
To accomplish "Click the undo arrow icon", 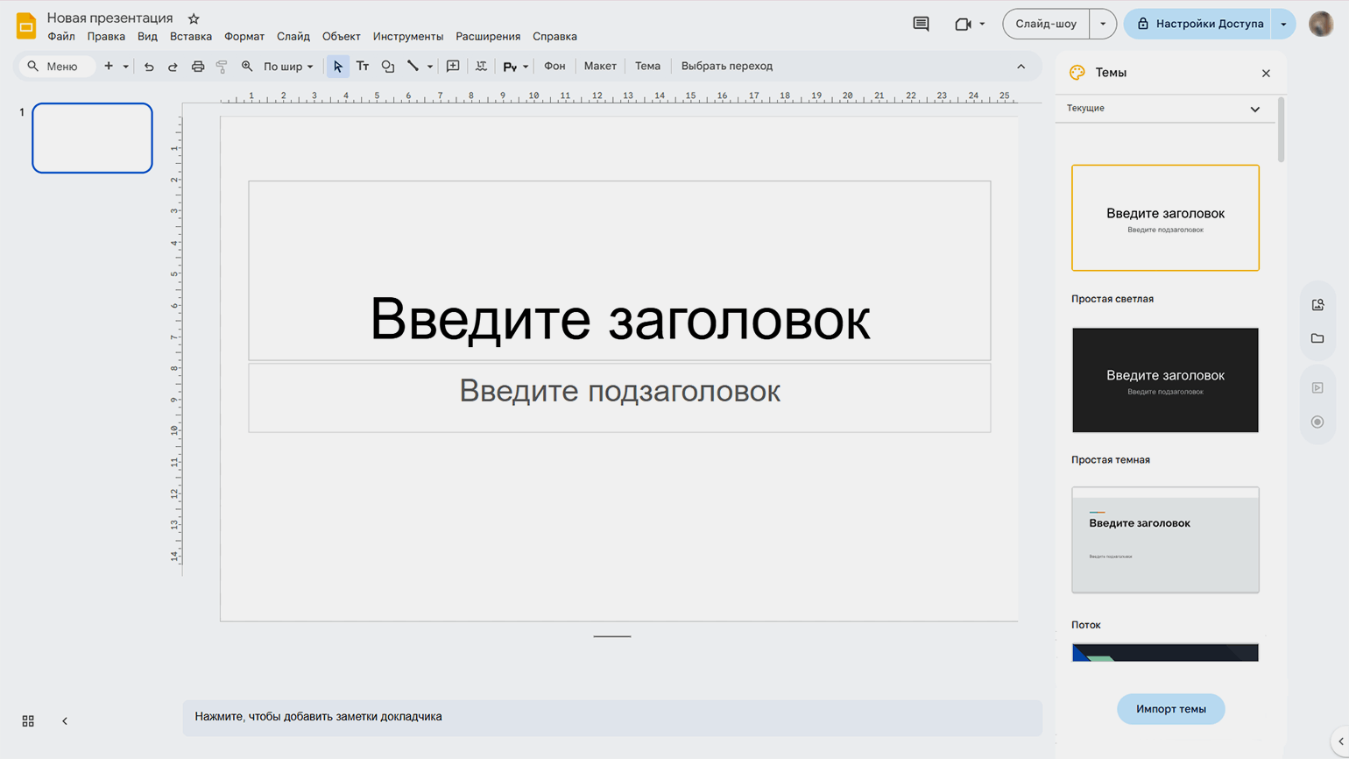I will click(149, 67).
